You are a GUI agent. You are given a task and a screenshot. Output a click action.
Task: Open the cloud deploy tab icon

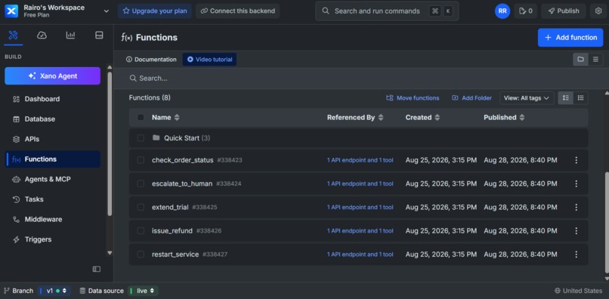point(42,35)
